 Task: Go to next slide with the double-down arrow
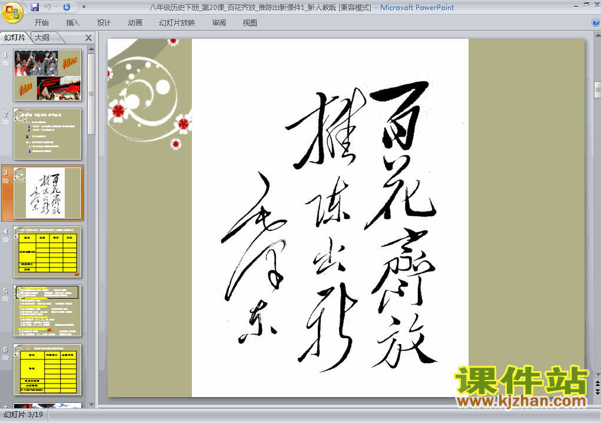[x=597, y=392]
